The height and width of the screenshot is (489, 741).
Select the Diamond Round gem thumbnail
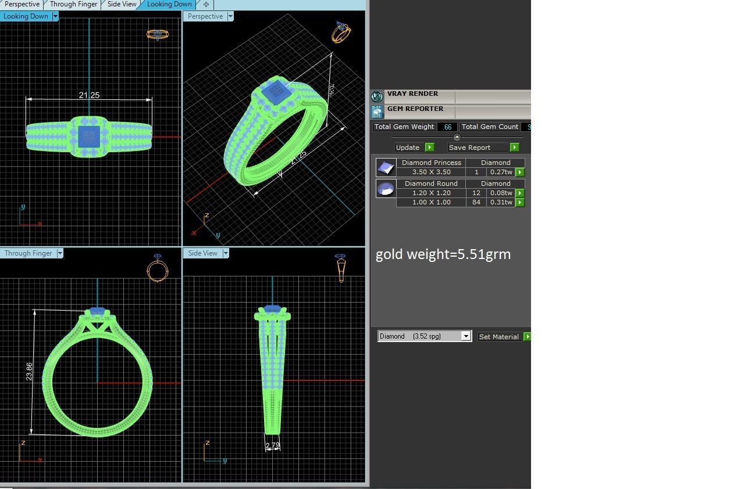coord(386,189)
